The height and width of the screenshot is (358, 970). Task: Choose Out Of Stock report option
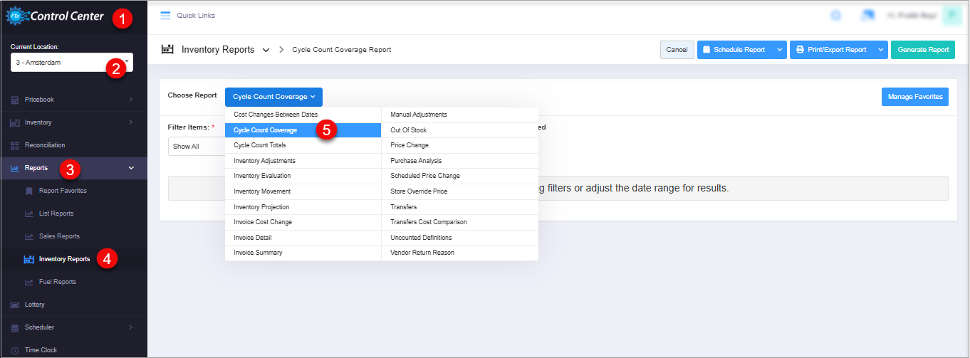(408, 130)
